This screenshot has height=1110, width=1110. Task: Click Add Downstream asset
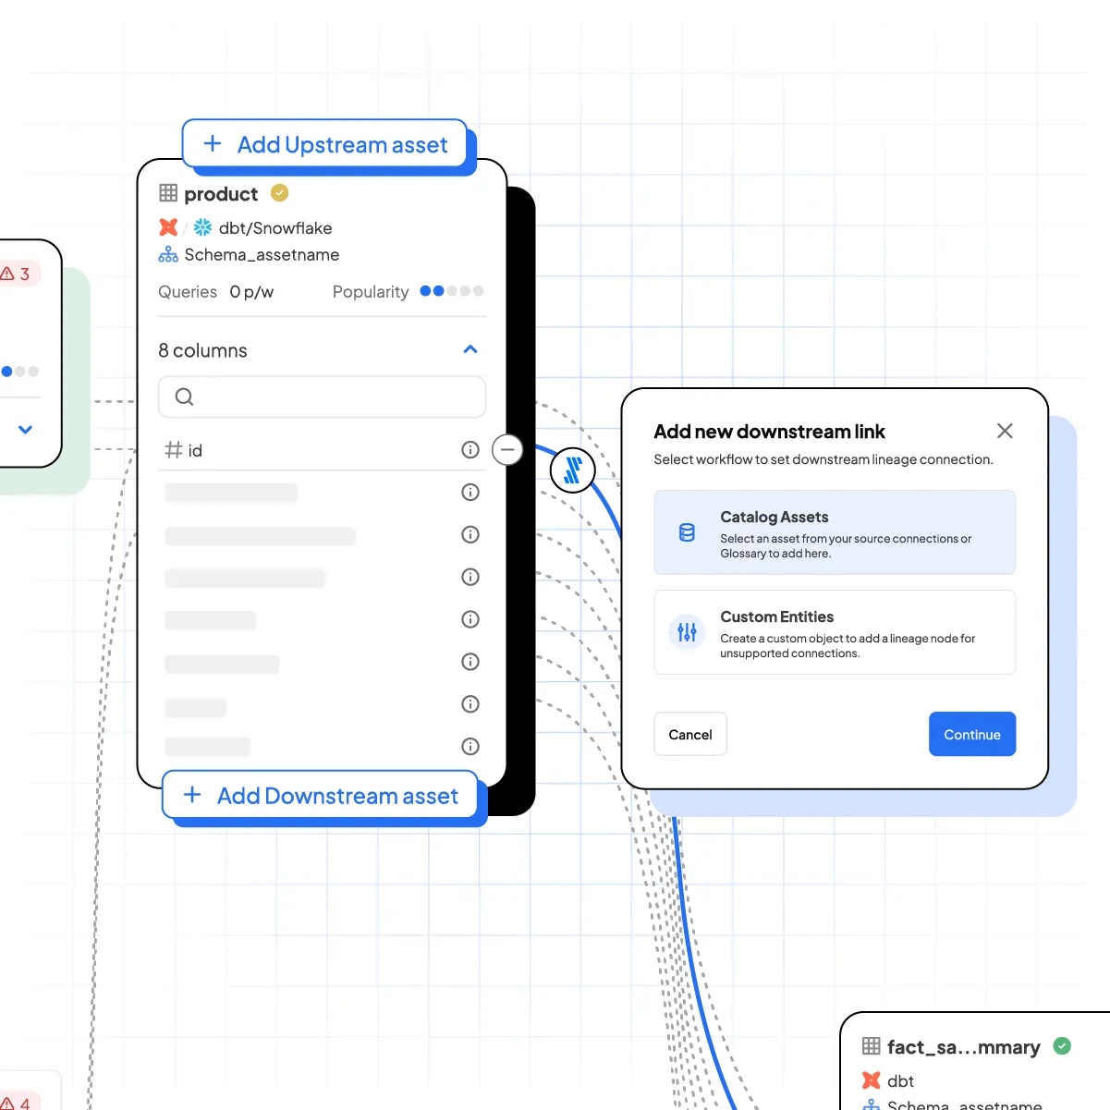pyautogui.click(x=321, y=796)
